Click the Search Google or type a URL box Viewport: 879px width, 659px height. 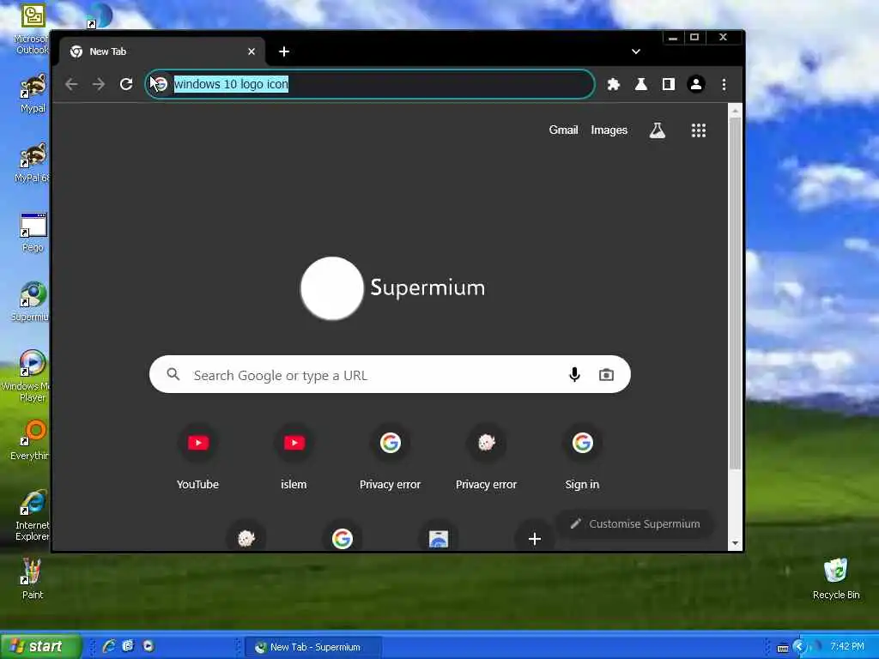390,374
